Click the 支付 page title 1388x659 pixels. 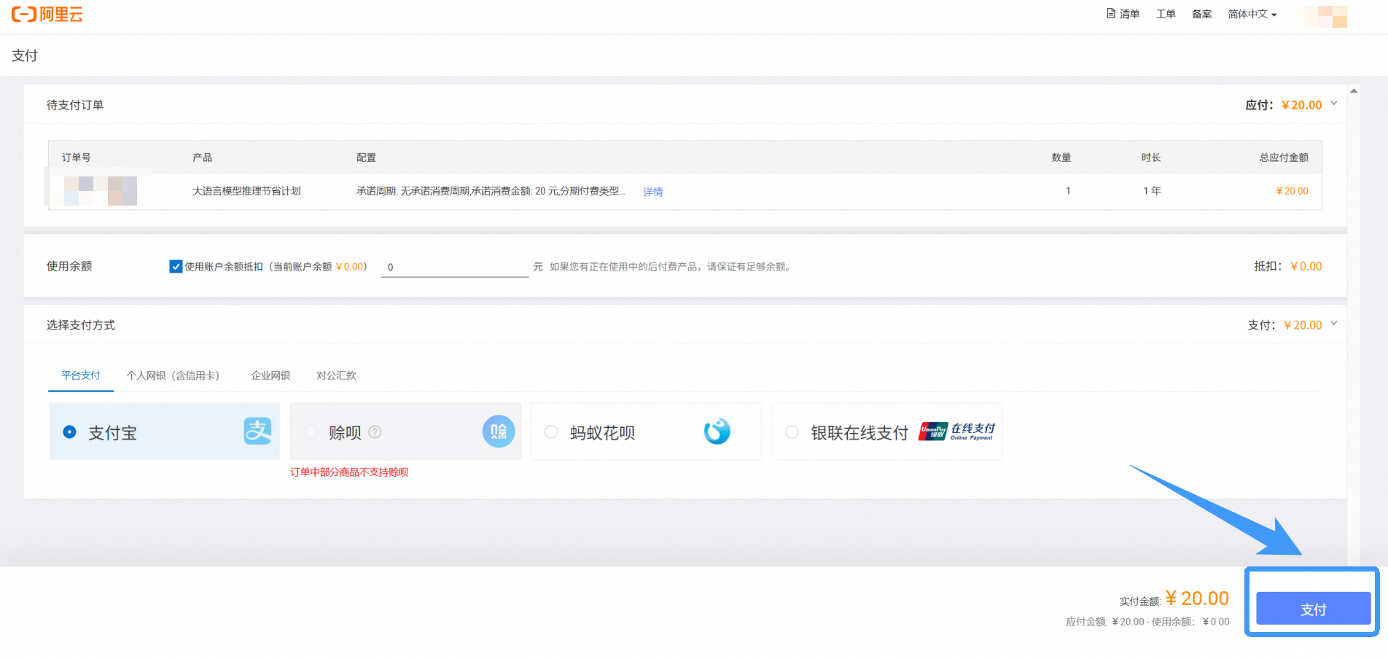25,55
